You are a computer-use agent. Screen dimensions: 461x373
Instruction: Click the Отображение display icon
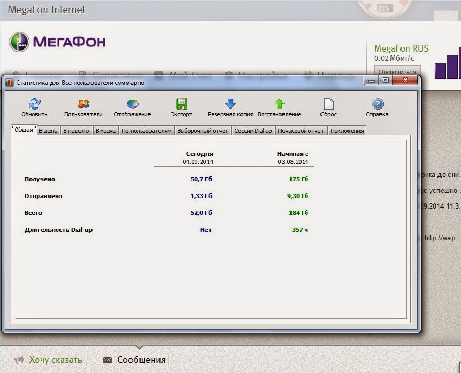133,104
